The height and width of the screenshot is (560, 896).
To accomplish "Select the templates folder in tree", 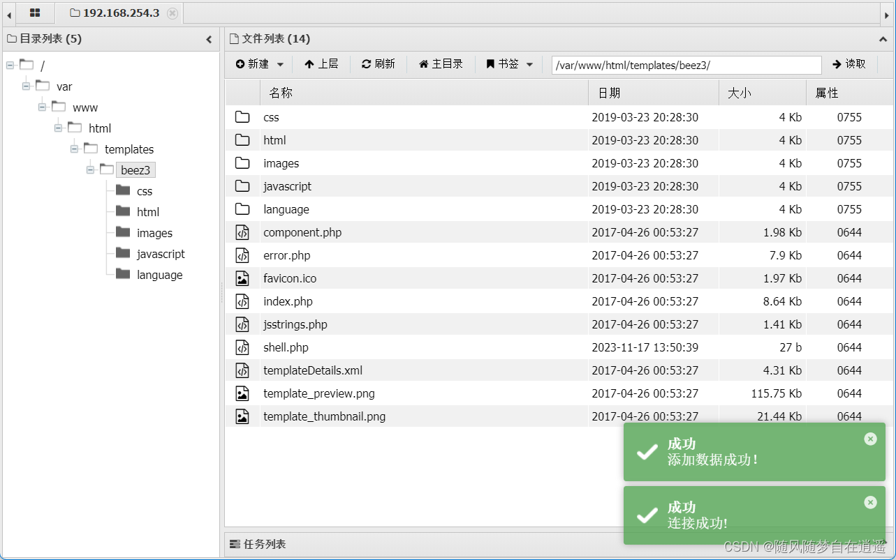I will 129,149.
